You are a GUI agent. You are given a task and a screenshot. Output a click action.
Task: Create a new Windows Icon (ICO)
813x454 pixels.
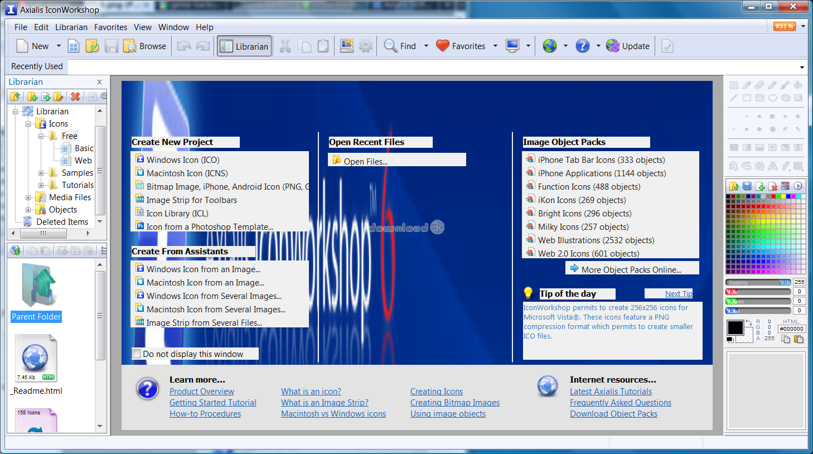pyautogui.click(x=183, y=160)
